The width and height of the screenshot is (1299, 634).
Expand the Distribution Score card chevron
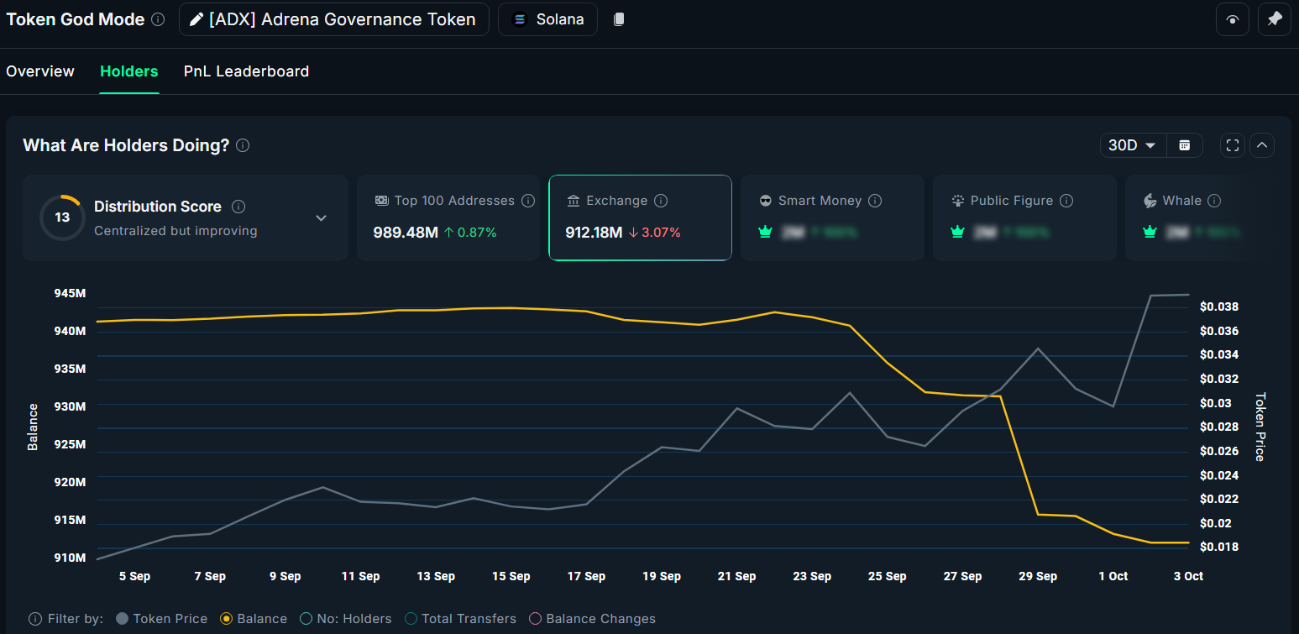point(321,217)
